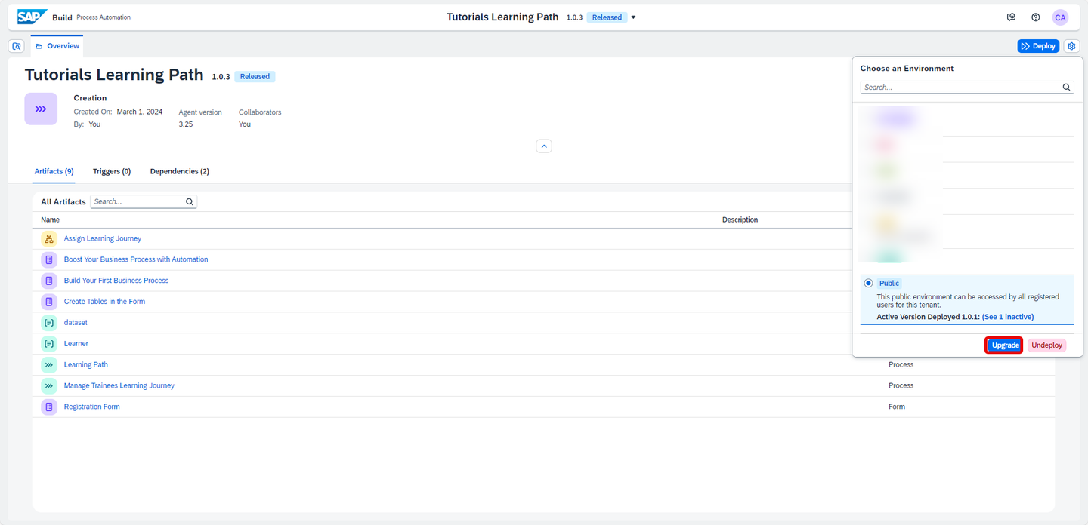Select the Public environment radio button
This screenshot has width=1088, height=525.
[x=868, y=284]
